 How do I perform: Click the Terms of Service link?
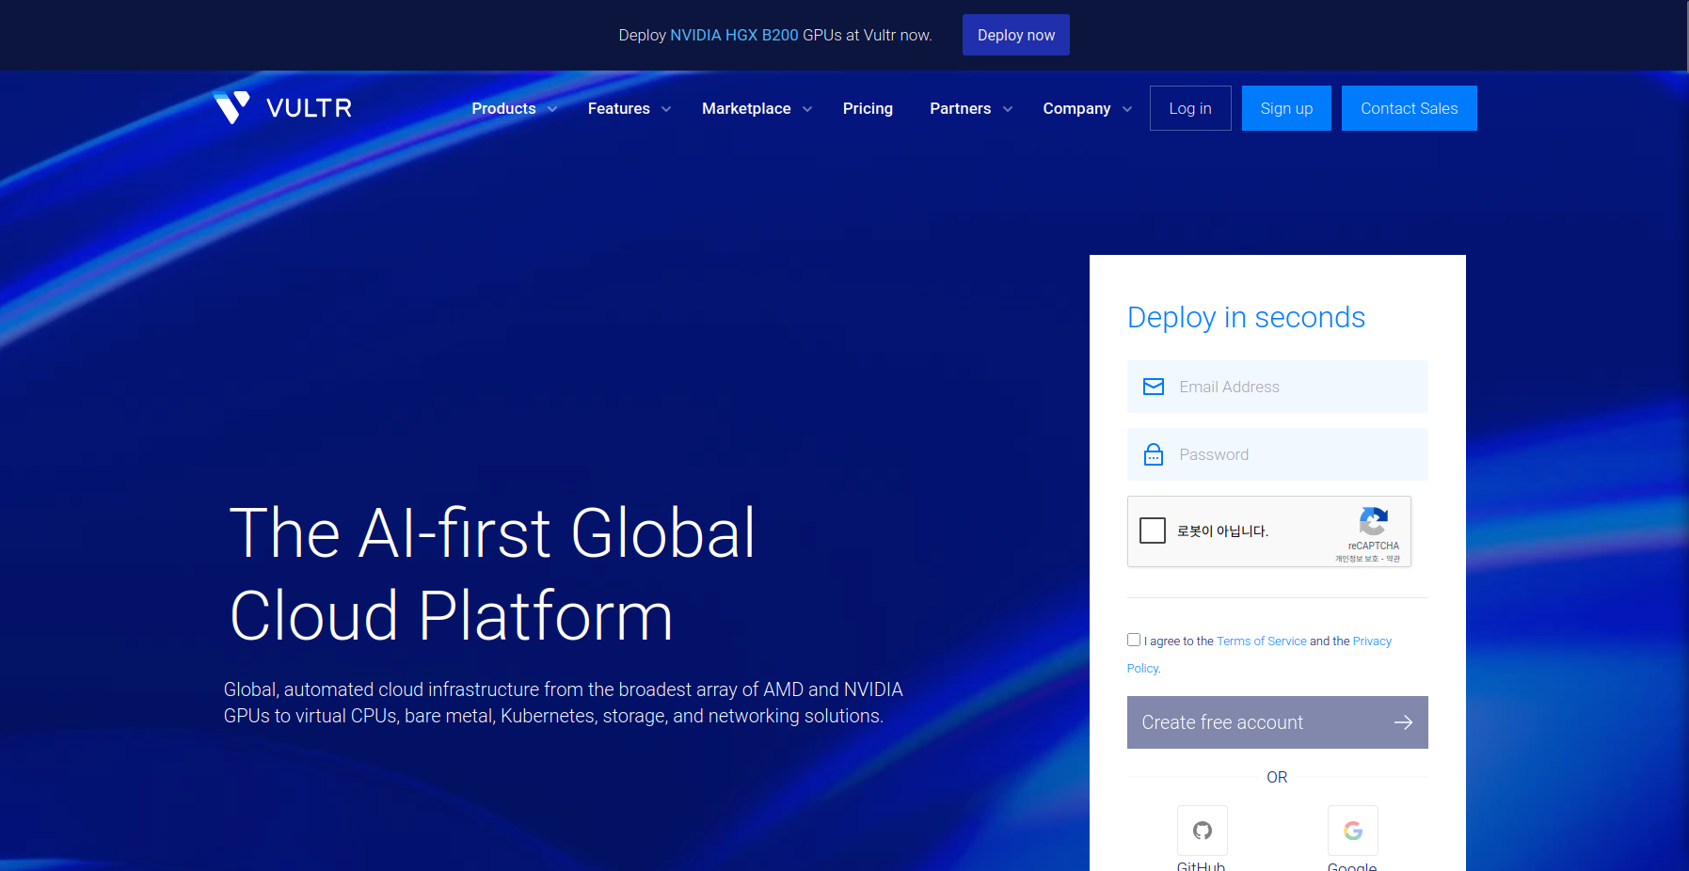1261,641
